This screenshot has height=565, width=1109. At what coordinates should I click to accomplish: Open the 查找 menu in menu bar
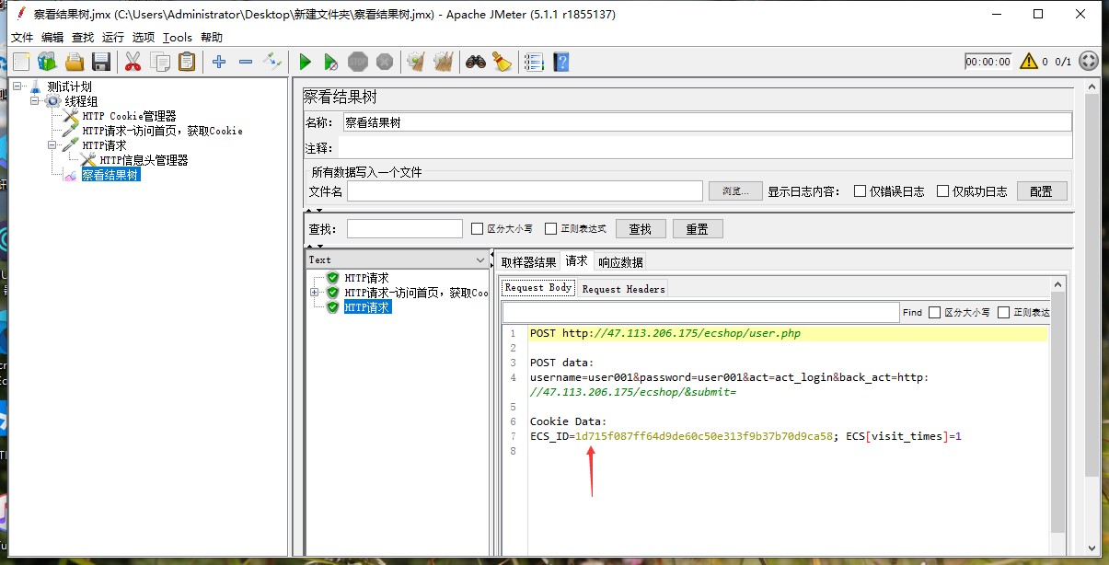pyautogui.click(x=83, y=37)
